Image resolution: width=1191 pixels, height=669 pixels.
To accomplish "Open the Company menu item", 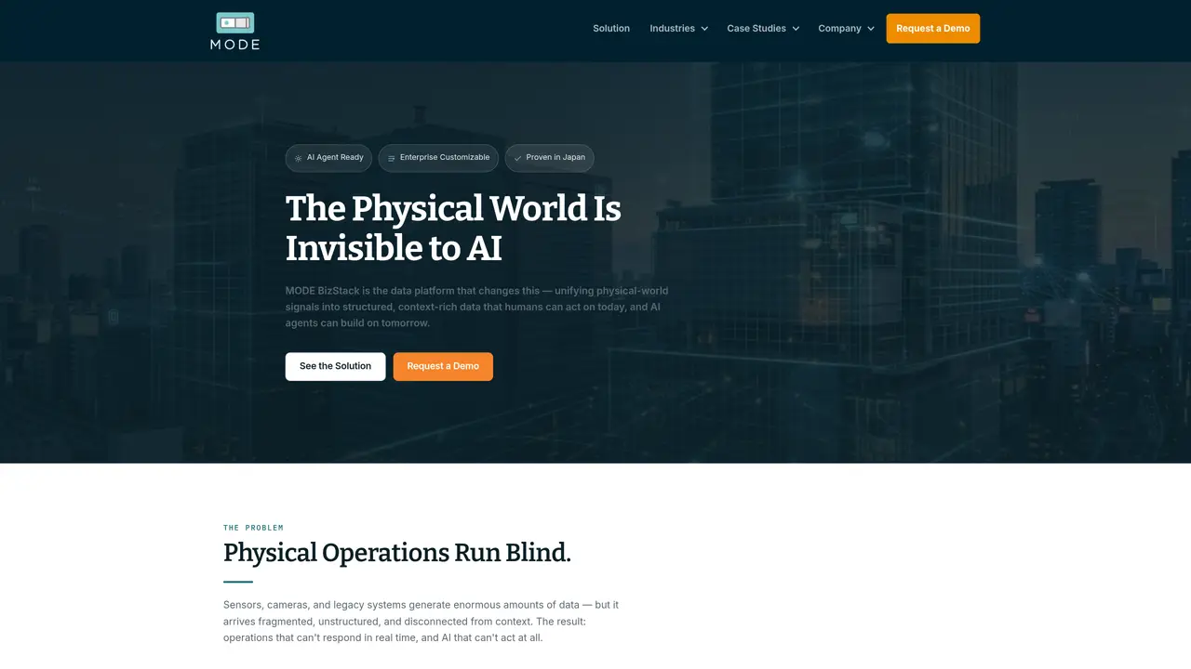I will click(x=847, y=28).
